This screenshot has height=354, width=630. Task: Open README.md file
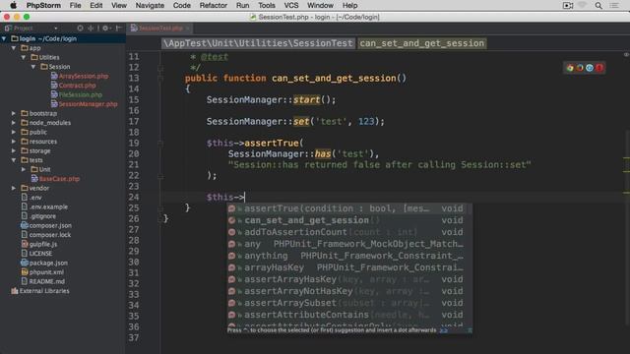click(42, 281)
